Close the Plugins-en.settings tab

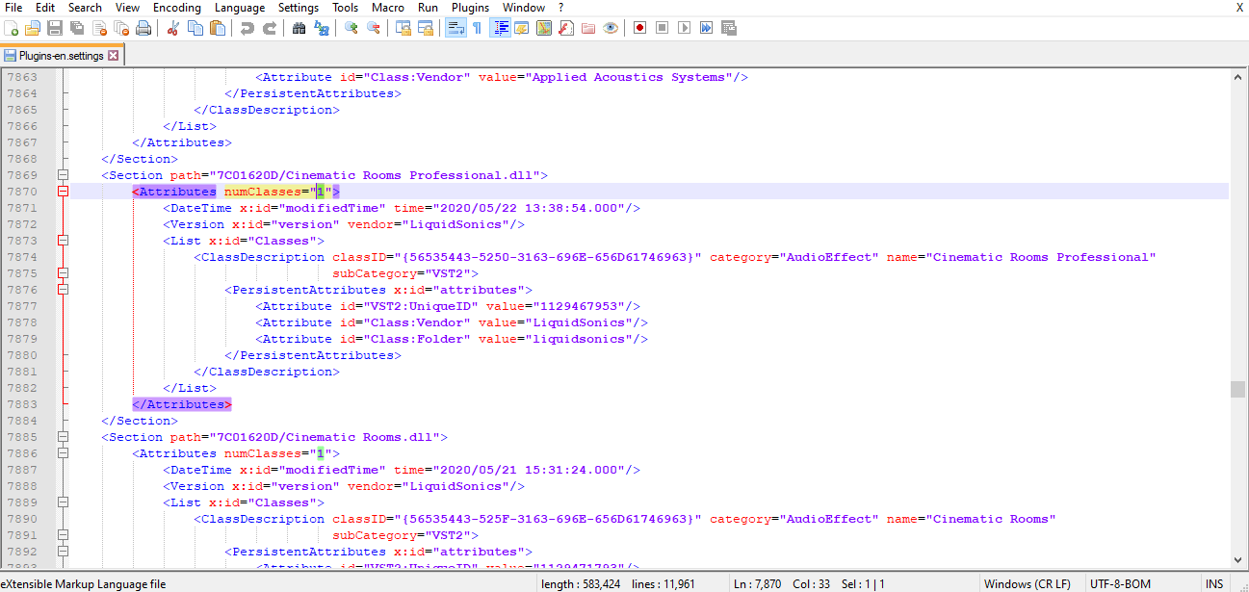(x=114, y=56)
